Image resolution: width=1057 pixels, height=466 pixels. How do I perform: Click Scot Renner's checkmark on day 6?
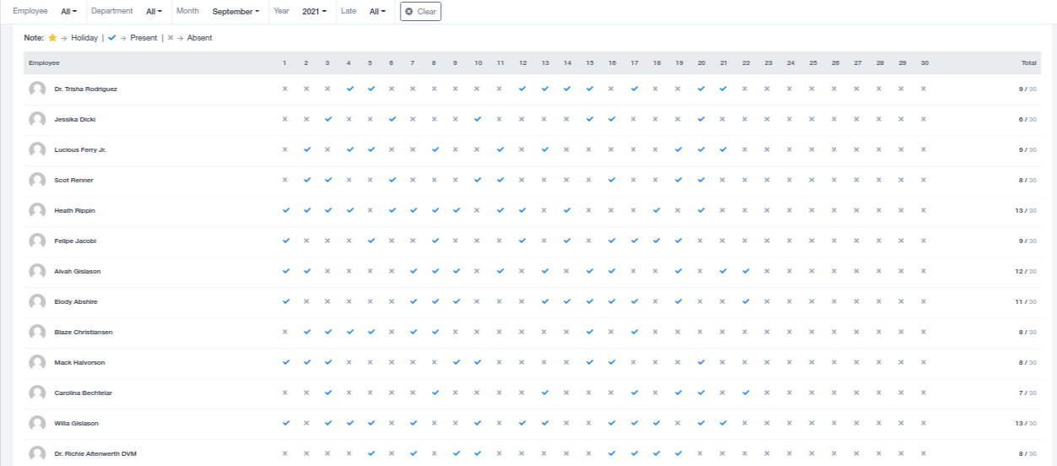[392, 180]
